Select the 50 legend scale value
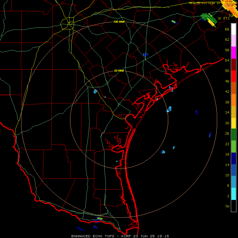This screenshot has width=238, height=238. pyautogui.click(x=227, y=71)
